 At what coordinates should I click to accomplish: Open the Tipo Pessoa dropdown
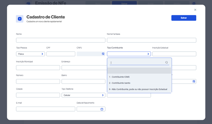click(30, 54)
